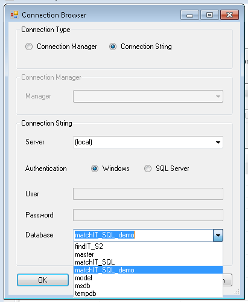Screen dimensions: 248x302
Task: Open the Server dropdown arrow
Action: pyautogui.click(x=218, y=142)
